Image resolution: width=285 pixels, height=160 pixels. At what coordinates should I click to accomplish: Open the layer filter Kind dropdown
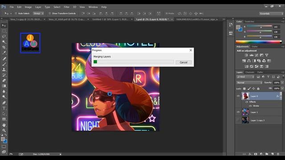click(245, 77)
